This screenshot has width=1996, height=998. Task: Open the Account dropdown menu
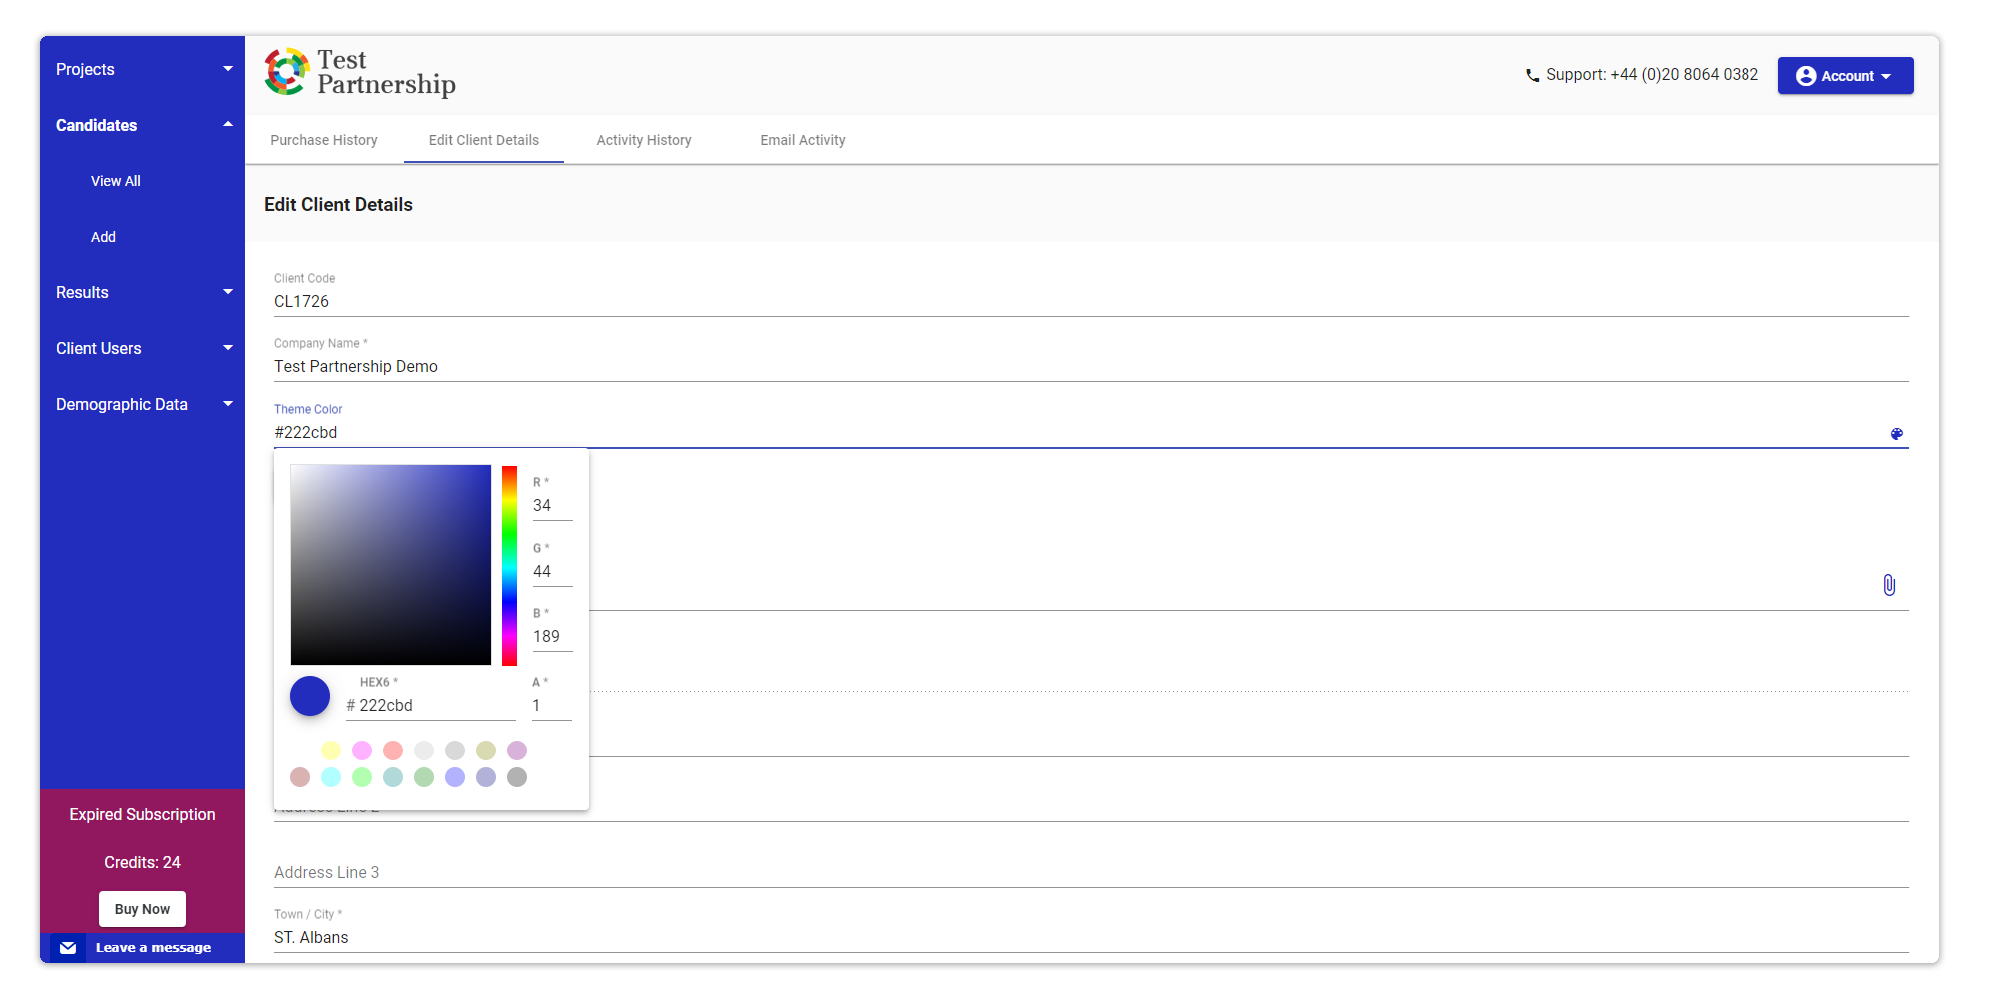pyautogui.click(x=1844, y=76)
